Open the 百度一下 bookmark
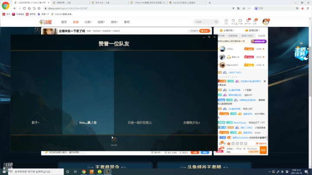The width and height of the screenshot is (312, 175). click(x=43, y=14)
